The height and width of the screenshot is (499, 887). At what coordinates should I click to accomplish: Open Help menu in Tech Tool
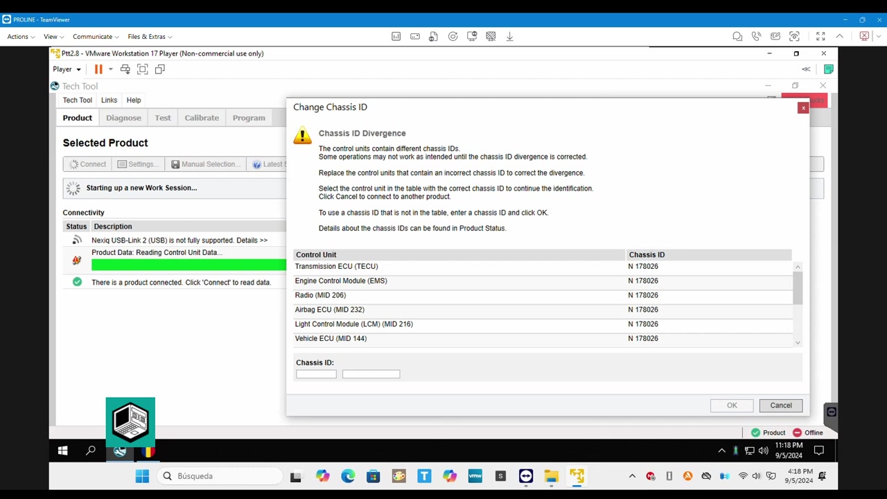[x=134, y=100]
